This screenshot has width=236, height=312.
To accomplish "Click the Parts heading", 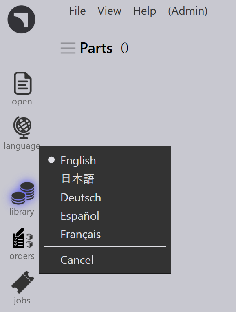I will point(96,48).
